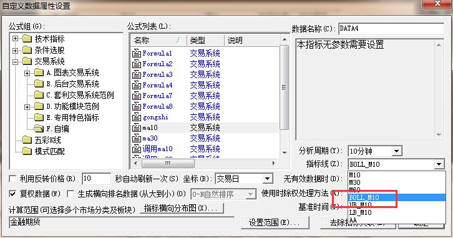Click the 五彩K线 folder icon

click(27, 141)
